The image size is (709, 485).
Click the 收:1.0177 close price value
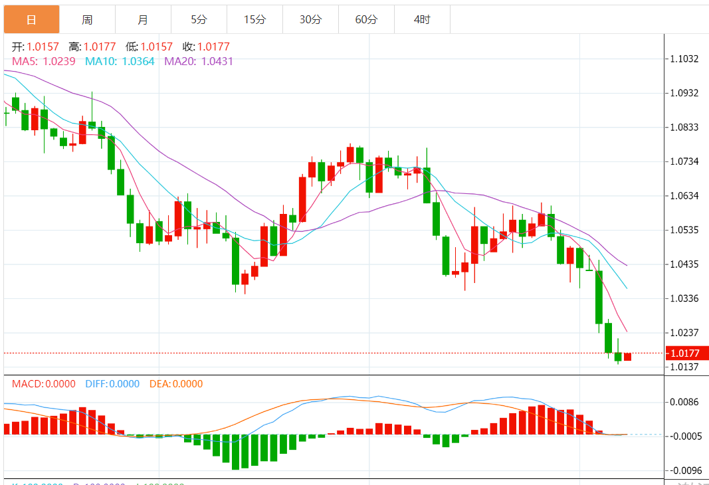[x=206, y=47]
